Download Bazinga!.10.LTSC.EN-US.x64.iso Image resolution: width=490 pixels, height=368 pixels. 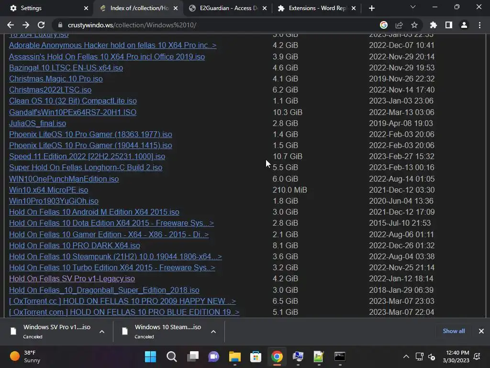(66, 68)
